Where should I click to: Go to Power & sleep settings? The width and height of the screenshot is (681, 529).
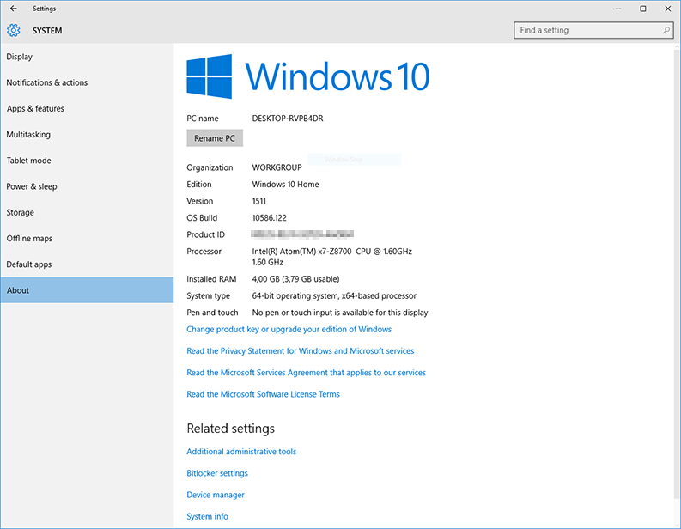pyautogui.click(x=87, y=186)
